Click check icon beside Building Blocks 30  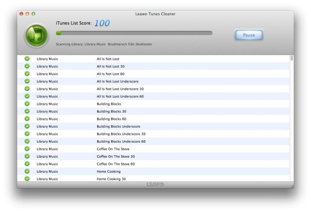(x=27, y=112)
